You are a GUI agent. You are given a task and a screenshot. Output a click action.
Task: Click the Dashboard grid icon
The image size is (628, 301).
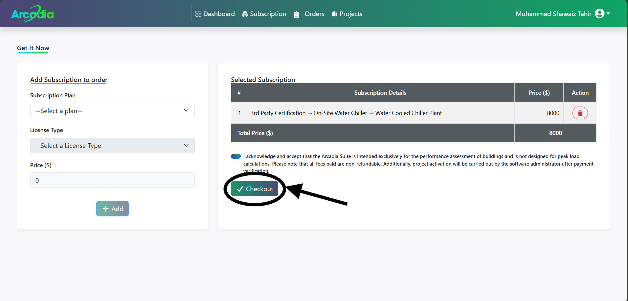click(x=198, y=14)
